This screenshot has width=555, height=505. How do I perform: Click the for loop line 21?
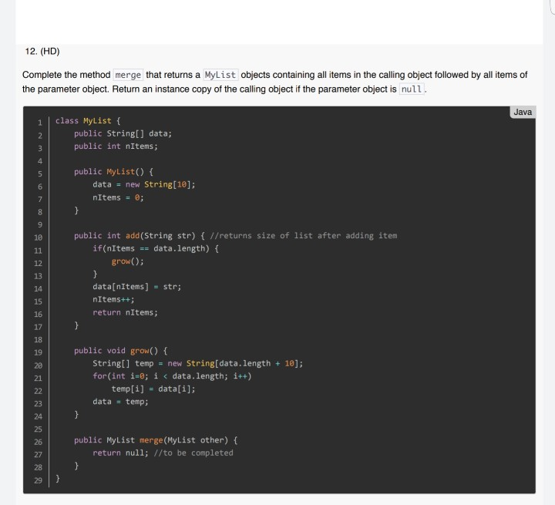click(172, 376)
